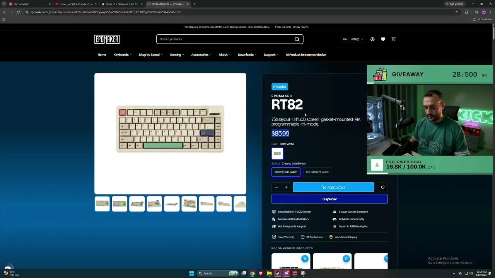
Task: Open the Brave browser taskbar icon
Action: 261,273
